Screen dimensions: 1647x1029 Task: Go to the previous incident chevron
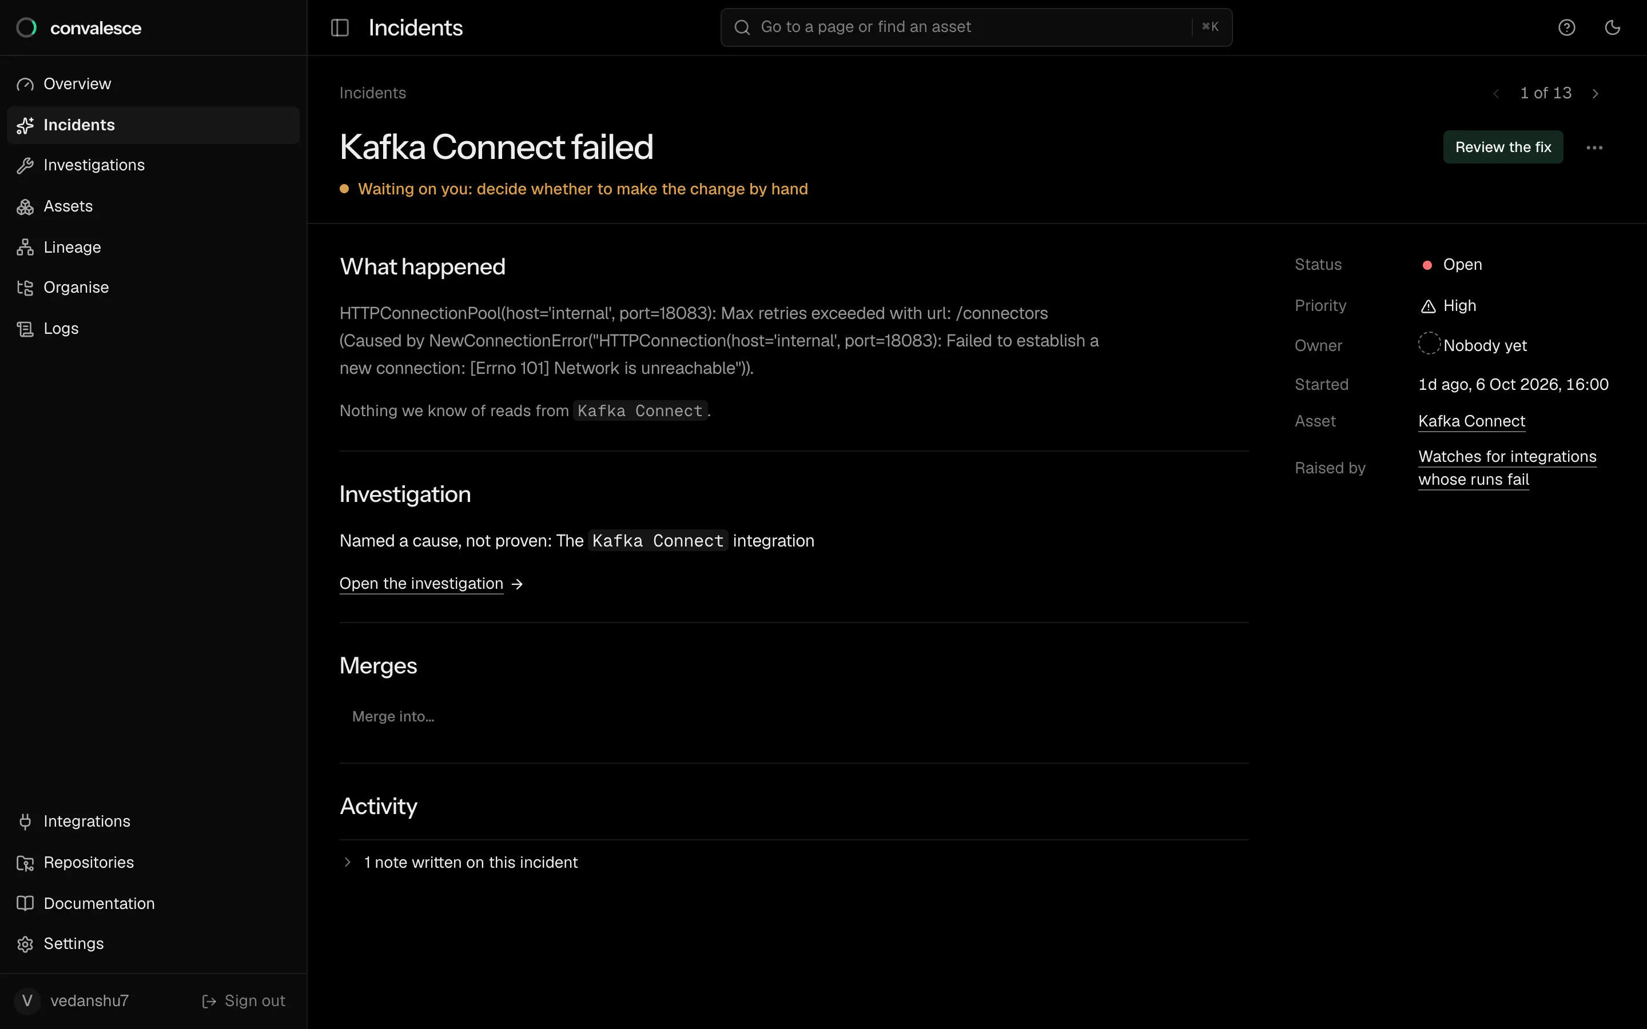coord(1496,93)
